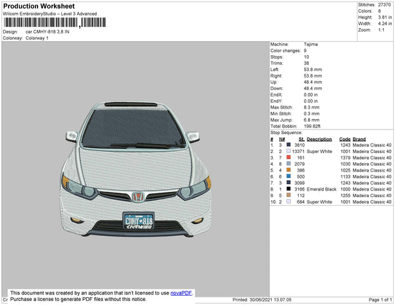Select the Height value '3.81 in'
395x305 pixels.
pyautogui.click(x=385, y=17)
